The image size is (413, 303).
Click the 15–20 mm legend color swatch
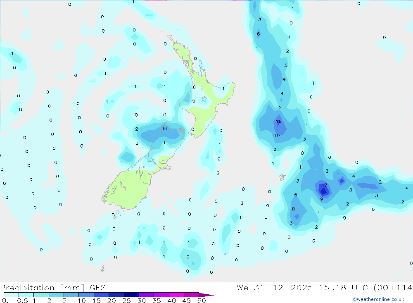pyautogui.click(x=102, y=295)
